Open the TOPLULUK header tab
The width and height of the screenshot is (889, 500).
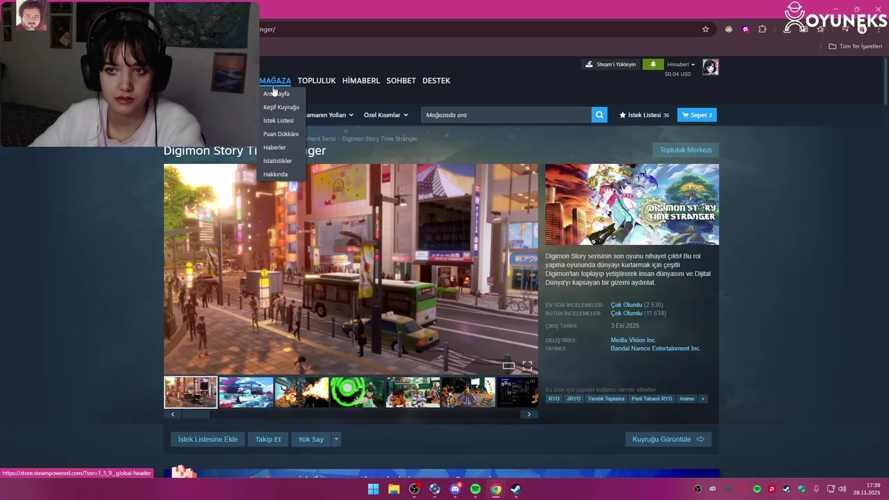pos(317,81)
